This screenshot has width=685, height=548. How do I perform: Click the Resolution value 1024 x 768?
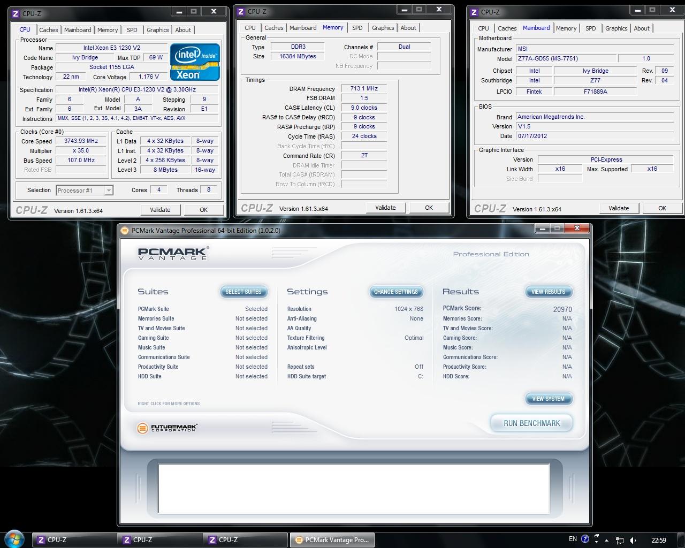pos(409,309)
